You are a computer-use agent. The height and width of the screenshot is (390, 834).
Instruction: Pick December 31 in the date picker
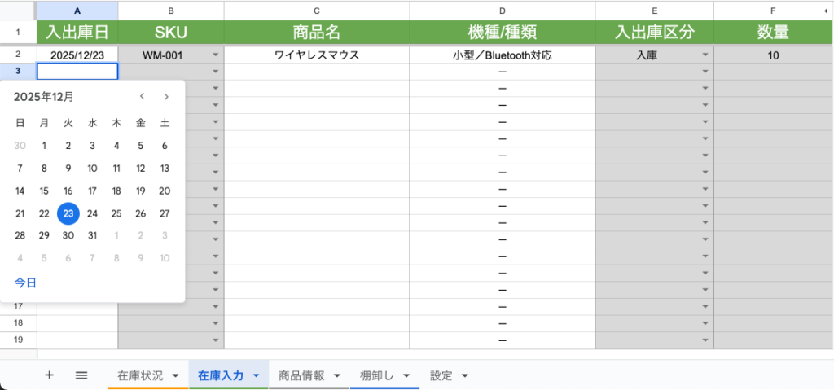(92, 235)
